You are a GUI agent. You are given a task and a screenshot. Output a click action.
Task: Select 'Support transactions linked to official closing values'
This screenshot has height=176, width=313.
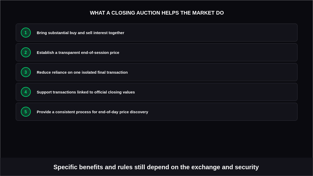tap(86, 92)
